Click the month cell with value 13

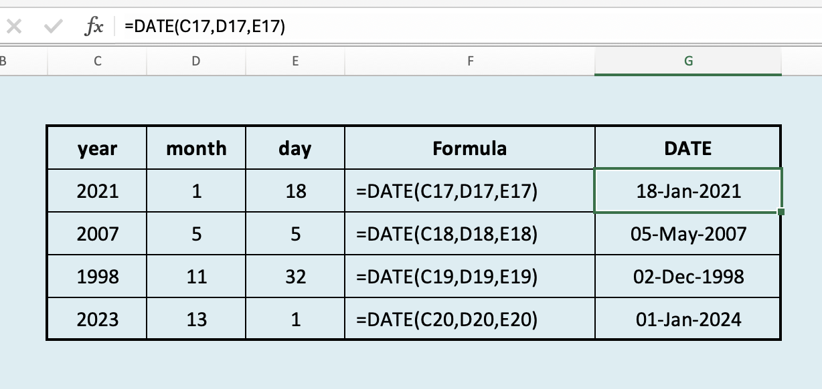point(196,319)
